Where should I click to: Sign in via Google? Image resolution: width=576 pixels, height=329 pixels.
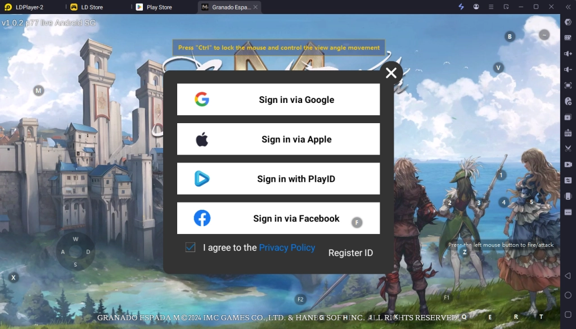pos(278,100)
